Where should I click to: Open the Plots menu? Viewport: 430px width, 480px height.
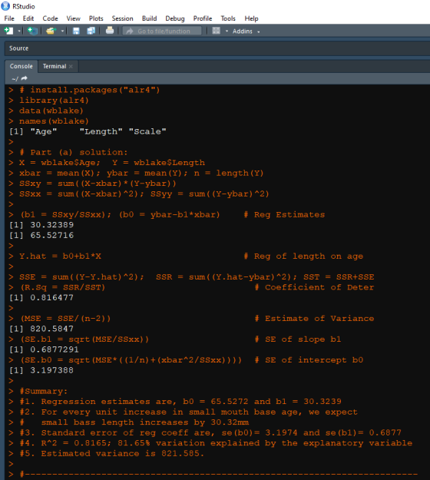click(x=96, y=18)
